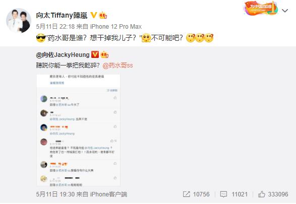This screenshot has height=204, width=296.
Task: Click the iPhone客户端 source link
Action: [108, 194]
